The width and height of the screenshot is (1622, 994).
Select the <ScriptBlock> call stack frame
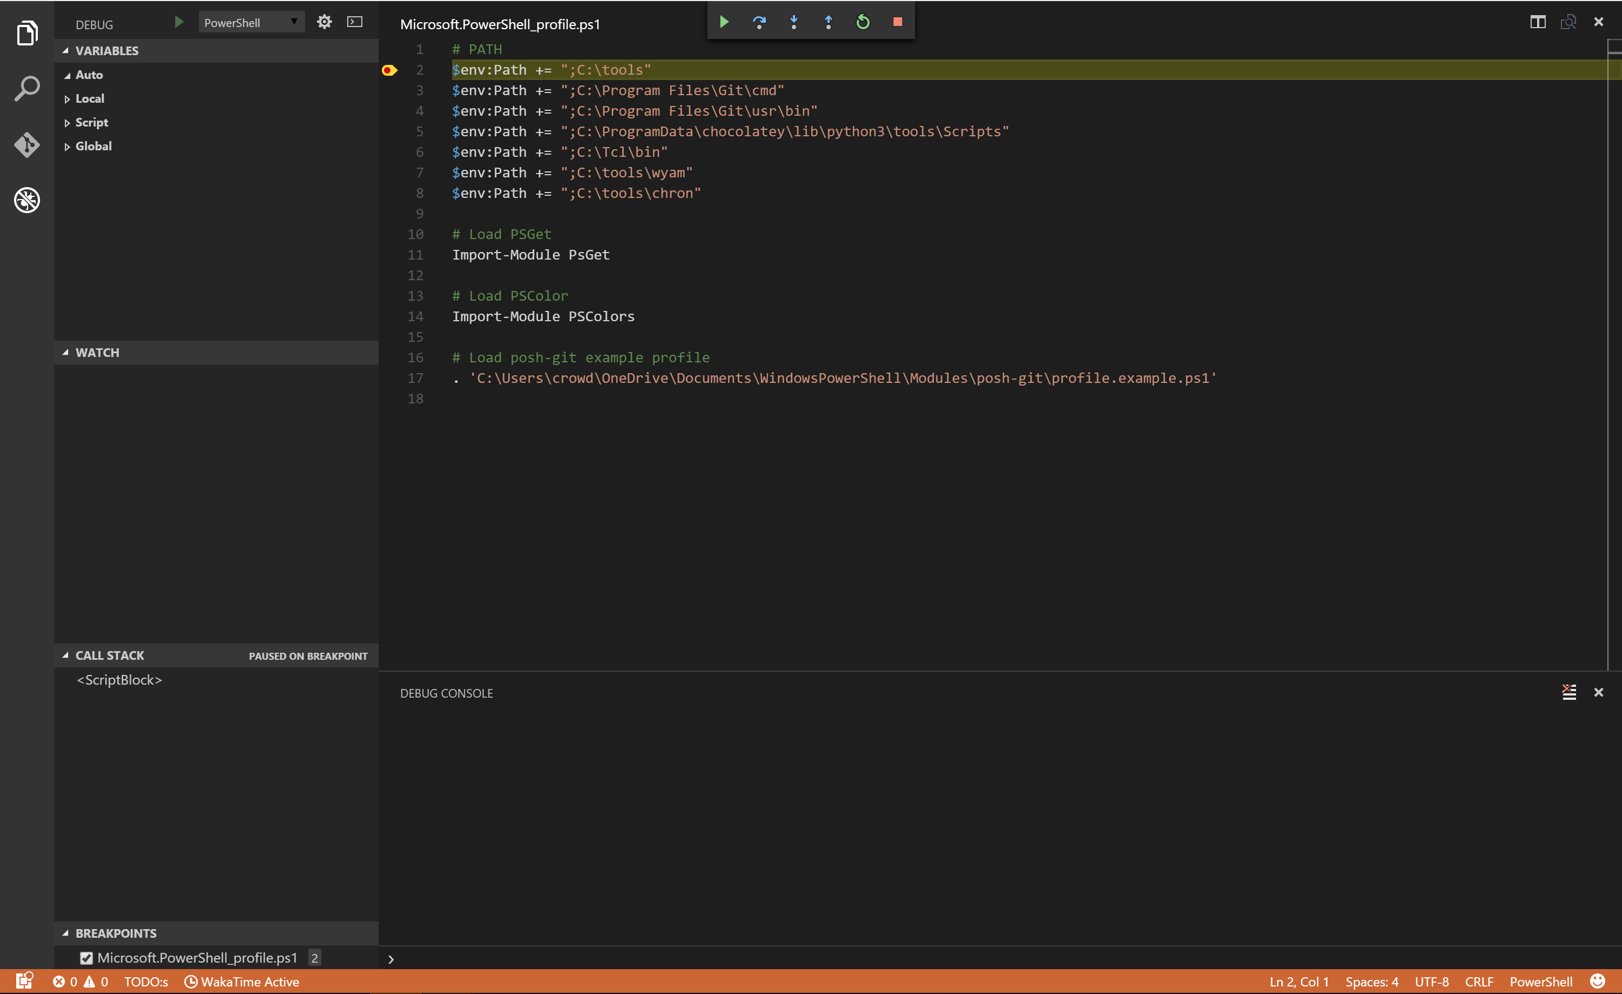(216, 679)
